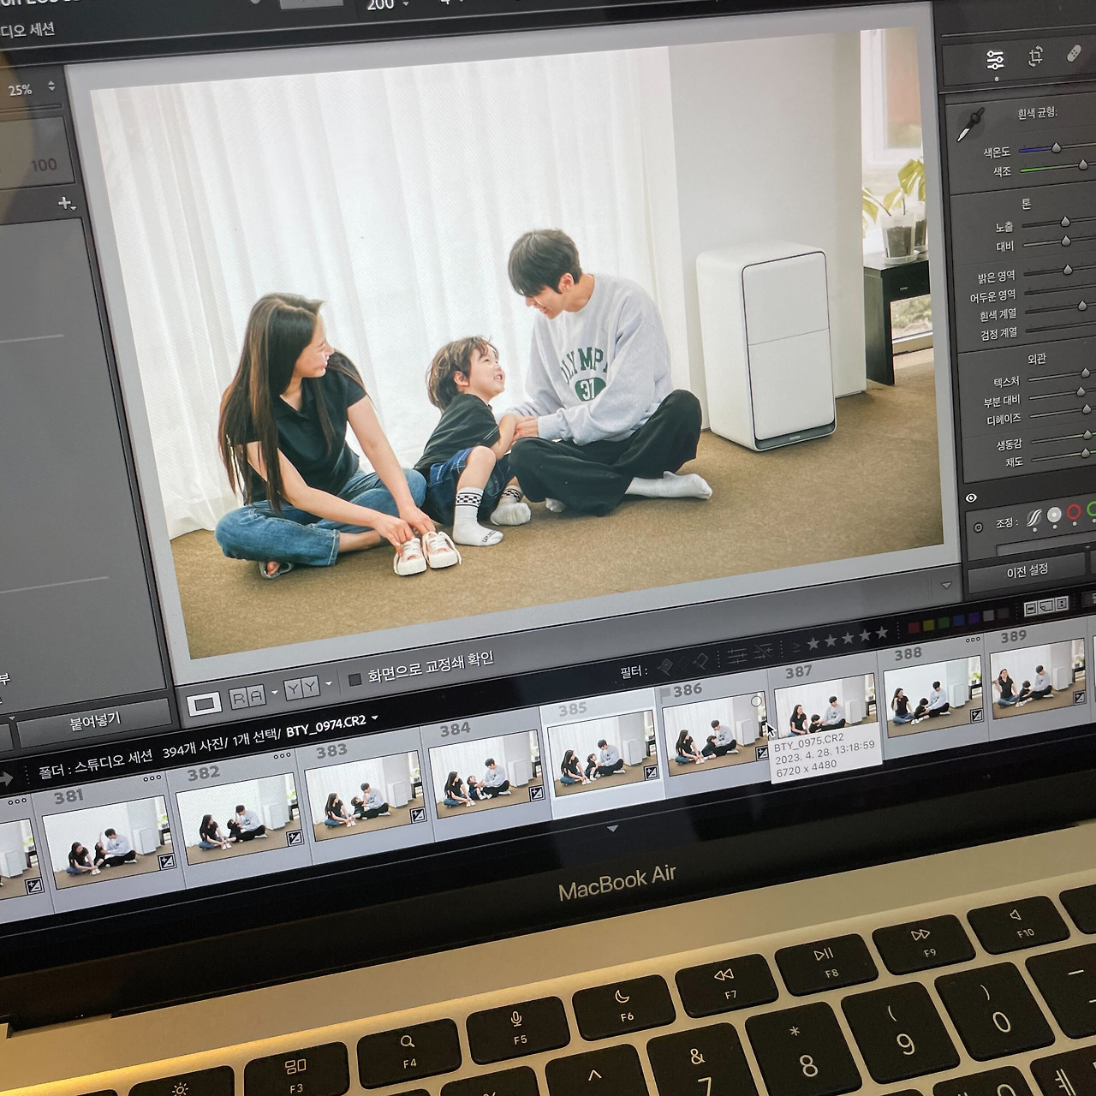This screenshot has width=1096, height=1096.
Task: Open the ellipsis menu on thumbnail 381
Action: (152, 778)
